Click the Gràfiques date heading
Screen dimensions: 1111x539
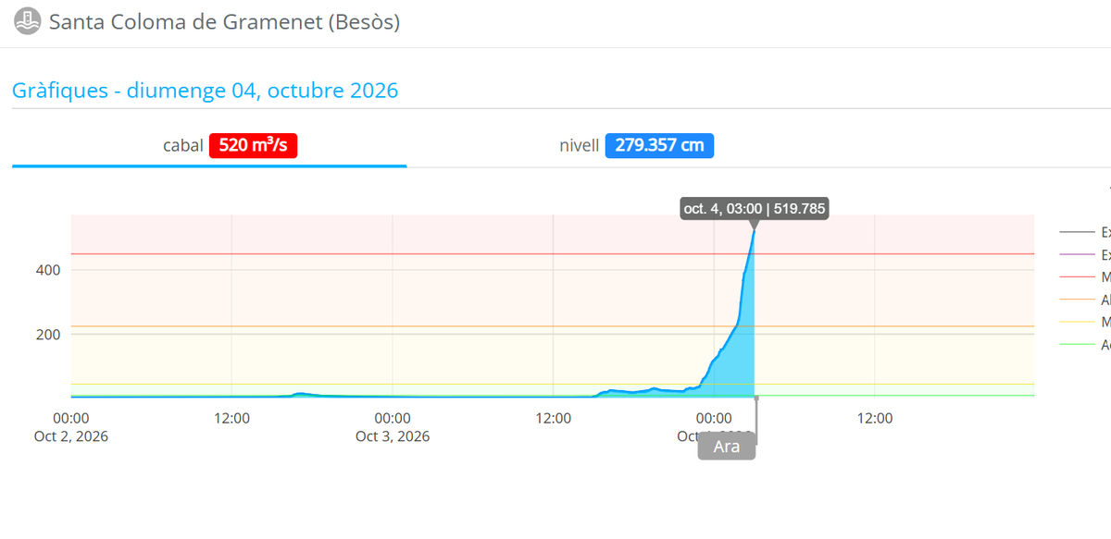pyautogui.click(x=205, y=91)
